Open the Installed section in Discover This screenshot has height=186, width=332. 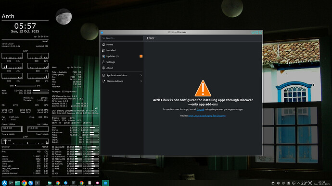(x=122, y=50)
